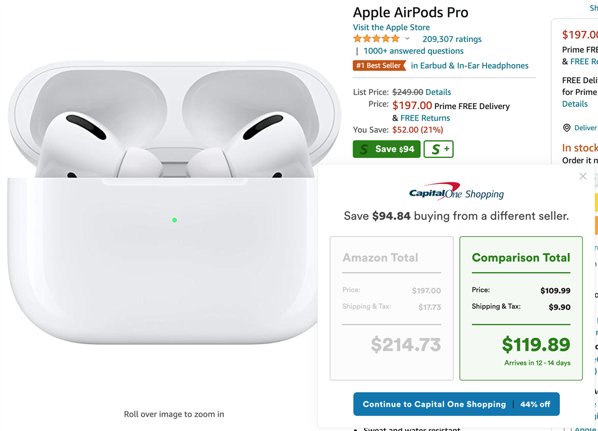Click Details next to List Price
Image resolution: width=598 pixels, height=431 pixels.
438,92
